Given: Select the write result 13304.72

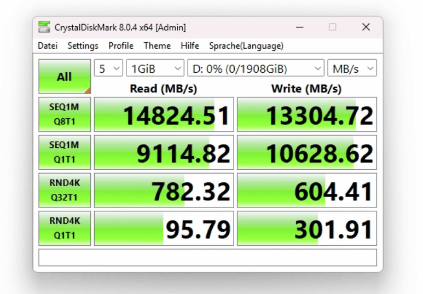Looking at the screenshot, I should tap(307, 114).
